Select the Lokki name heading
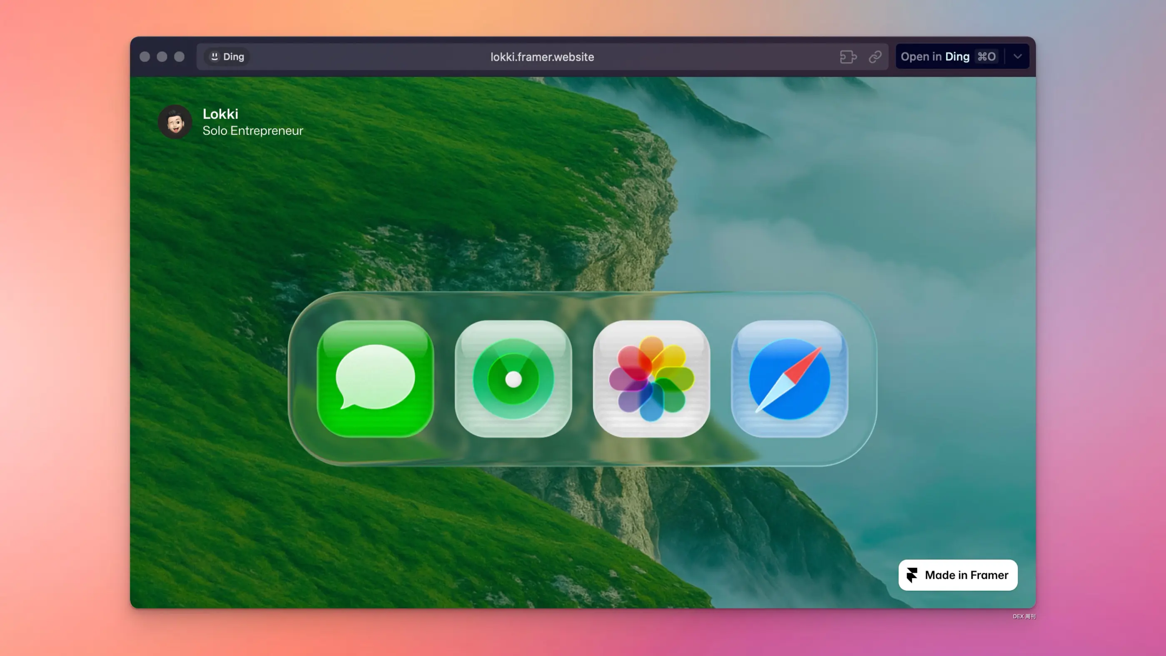The height and width of the screenshot is (656, 1166). coord(220,114)
